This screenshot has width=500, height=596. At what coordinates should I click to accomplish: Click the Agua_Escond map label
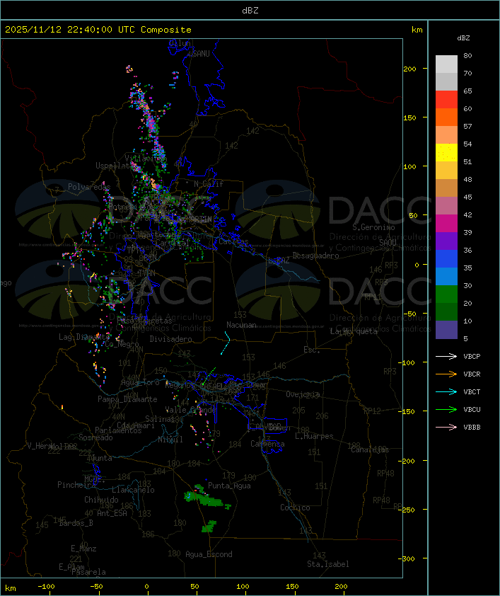click(209, 554)
